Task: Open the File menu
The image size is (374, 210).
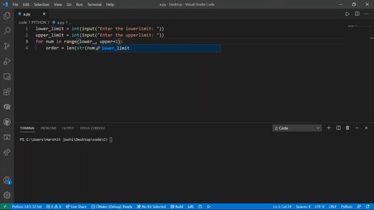Action: [x=15, y=5]
